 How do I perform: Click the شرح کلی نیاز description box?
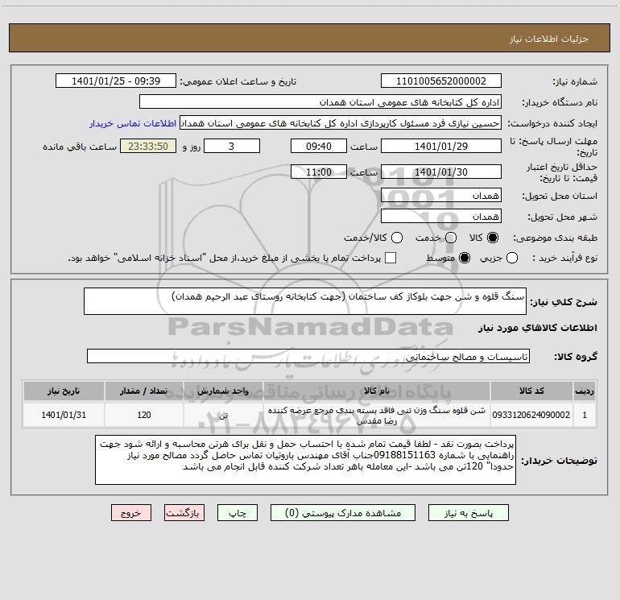pyautogui.click(x=305, y=301)
